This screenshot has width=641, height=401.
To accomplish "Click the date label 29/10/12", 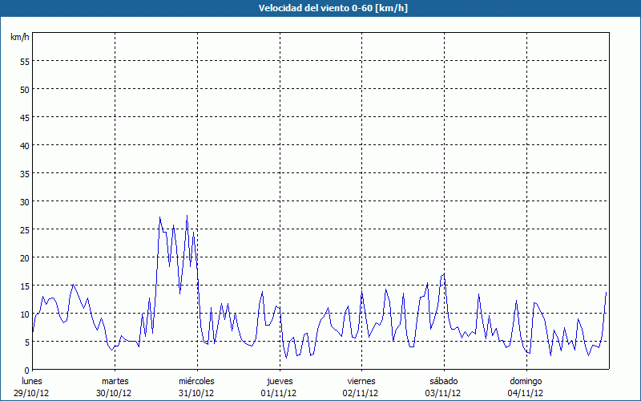I will click(x=32, y=393).
